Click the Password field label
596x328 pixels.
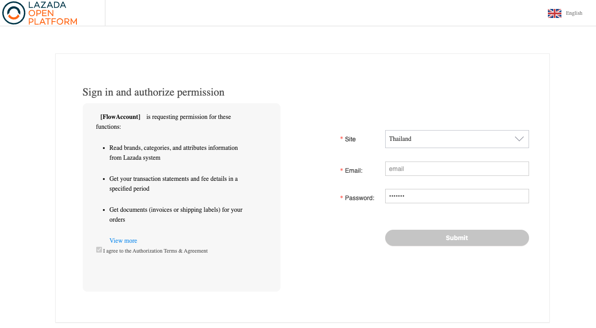[359, 198]
